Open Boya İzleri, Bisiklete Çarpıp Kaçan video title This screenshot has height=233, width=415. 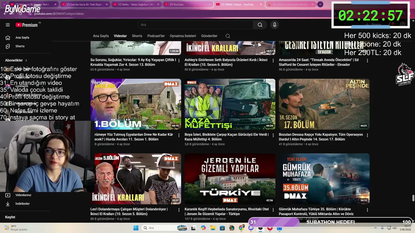tap(227, 137)
